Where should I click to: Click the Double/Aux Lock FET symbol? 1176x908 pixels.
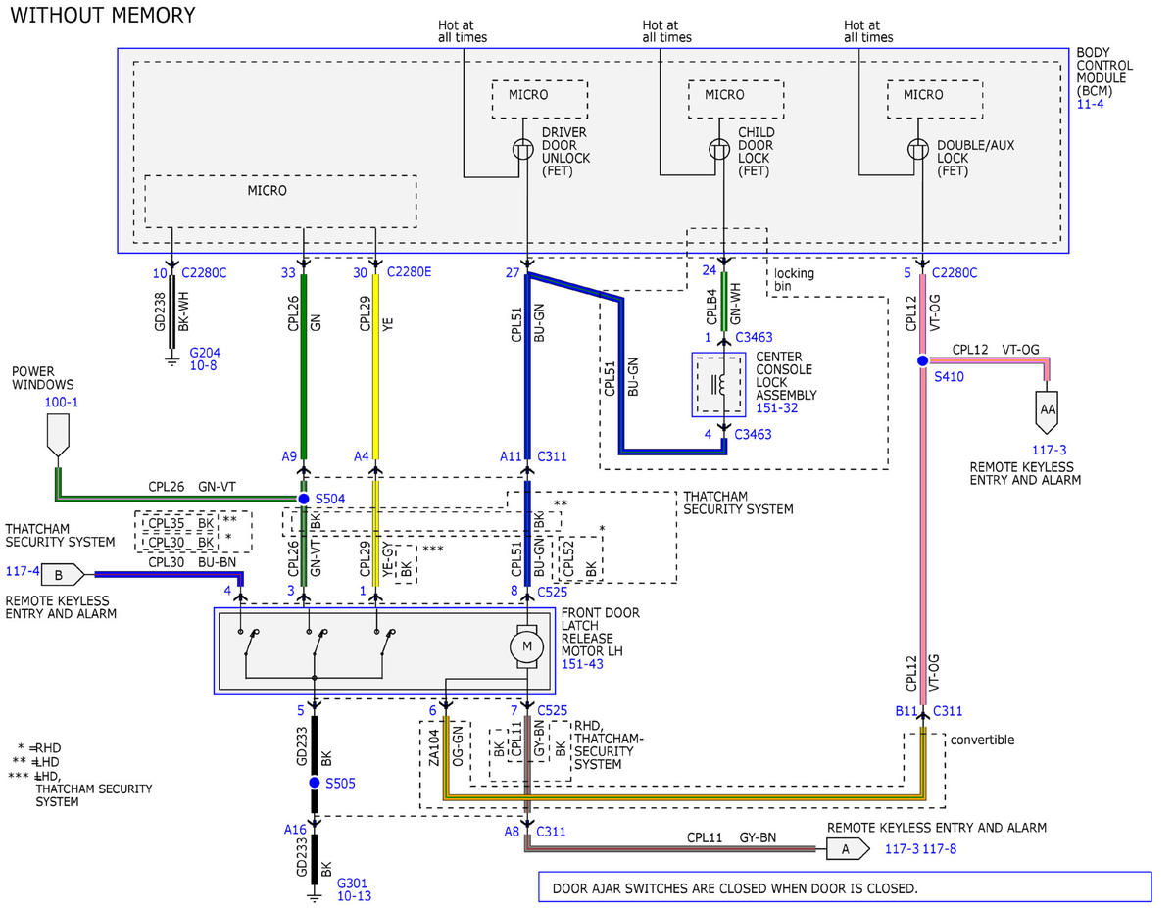pos(918,149)
